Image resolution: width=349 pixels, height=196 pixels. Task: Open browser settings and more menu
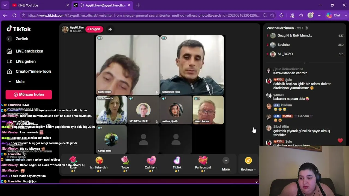coord(320,16)
